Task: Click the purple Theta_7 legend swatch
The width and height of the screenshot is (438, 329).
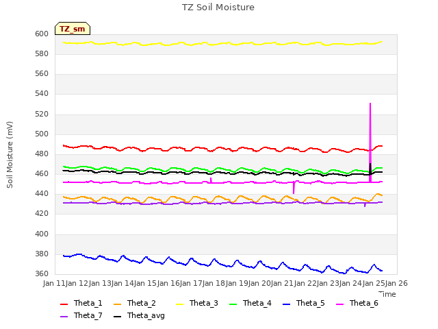Action: pos(64,317)
